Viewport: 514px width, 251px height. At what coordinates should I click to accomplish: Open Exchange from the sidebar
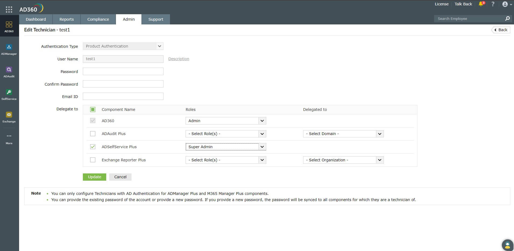coord(9,117)
